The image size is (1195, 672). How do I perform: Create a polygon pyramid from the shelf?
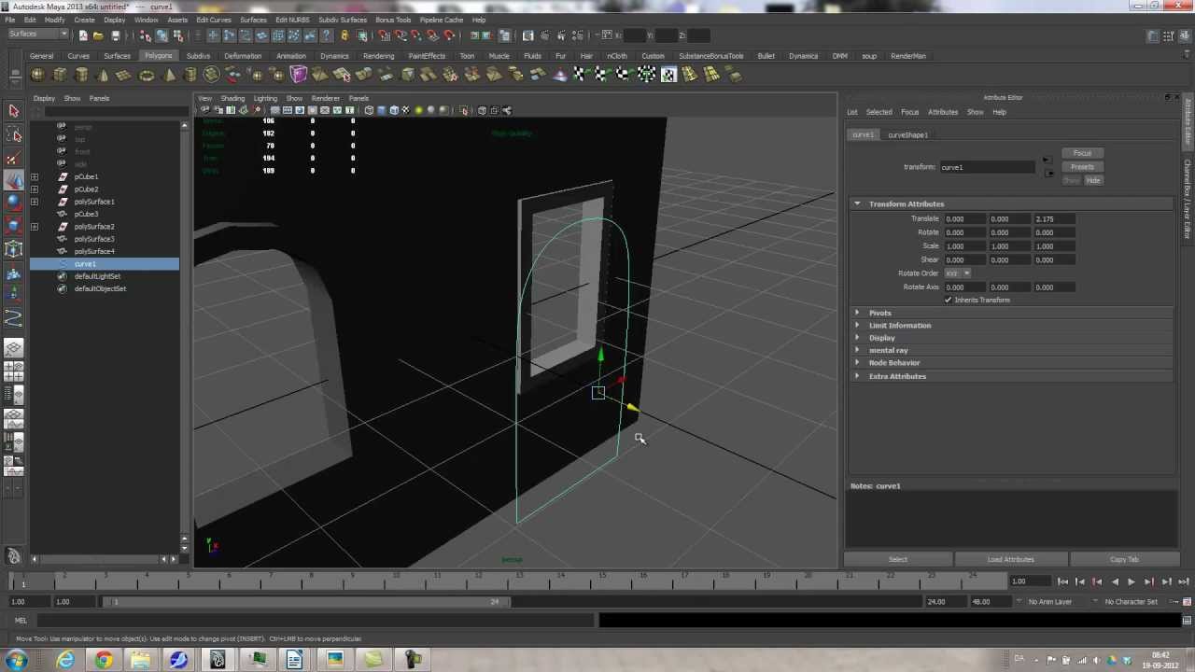click(x=169, y=75)
